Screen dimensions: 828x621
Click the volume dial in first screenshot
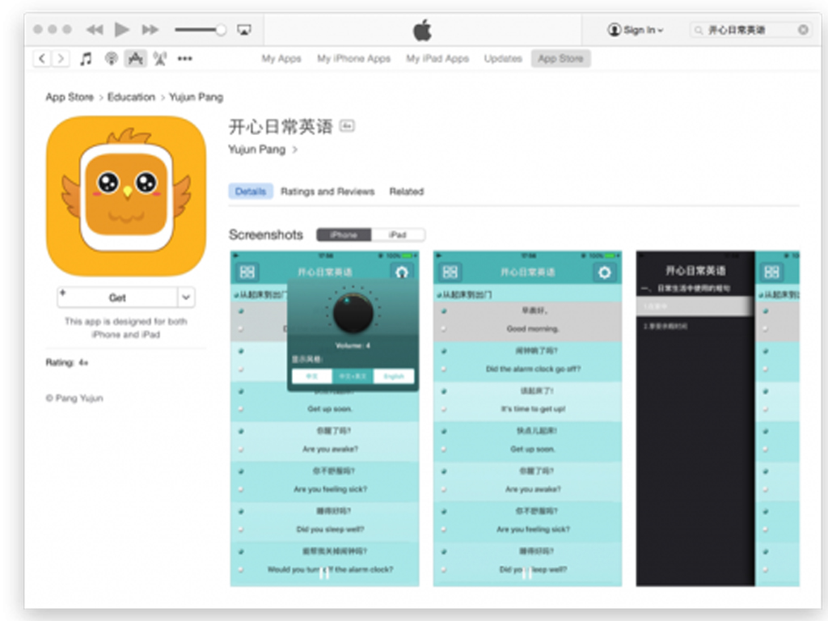click(x=353, y=313)
